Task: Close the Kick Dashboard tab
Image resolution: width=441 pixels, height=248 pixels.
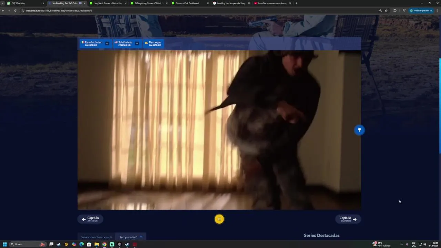Action: [x=208, y=3]
